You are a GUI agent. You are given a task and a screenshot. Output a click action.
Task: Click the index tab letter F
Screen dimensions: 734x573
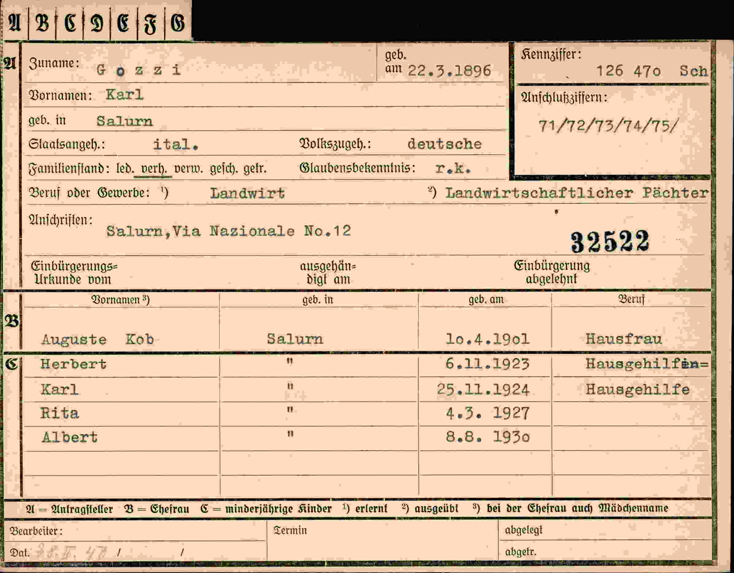[x=150, y=25]
